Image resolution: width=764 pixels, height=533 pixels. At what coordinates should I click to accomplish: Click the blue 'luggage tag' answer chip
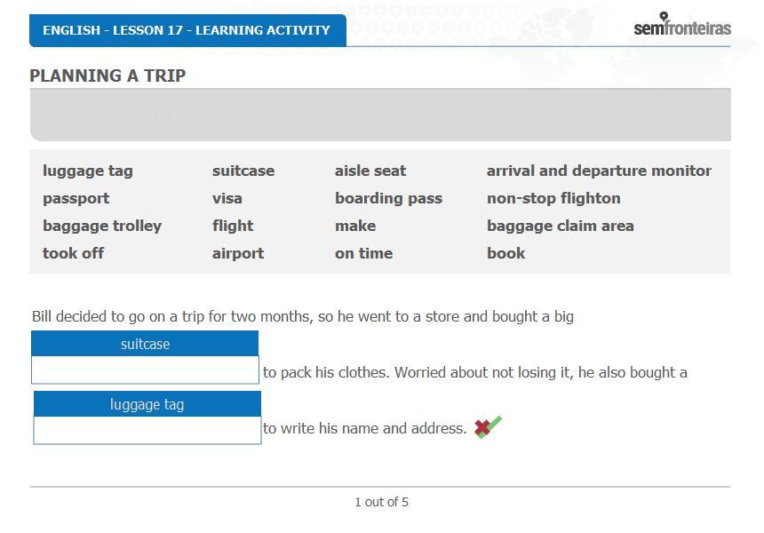(x=147, y=404)
